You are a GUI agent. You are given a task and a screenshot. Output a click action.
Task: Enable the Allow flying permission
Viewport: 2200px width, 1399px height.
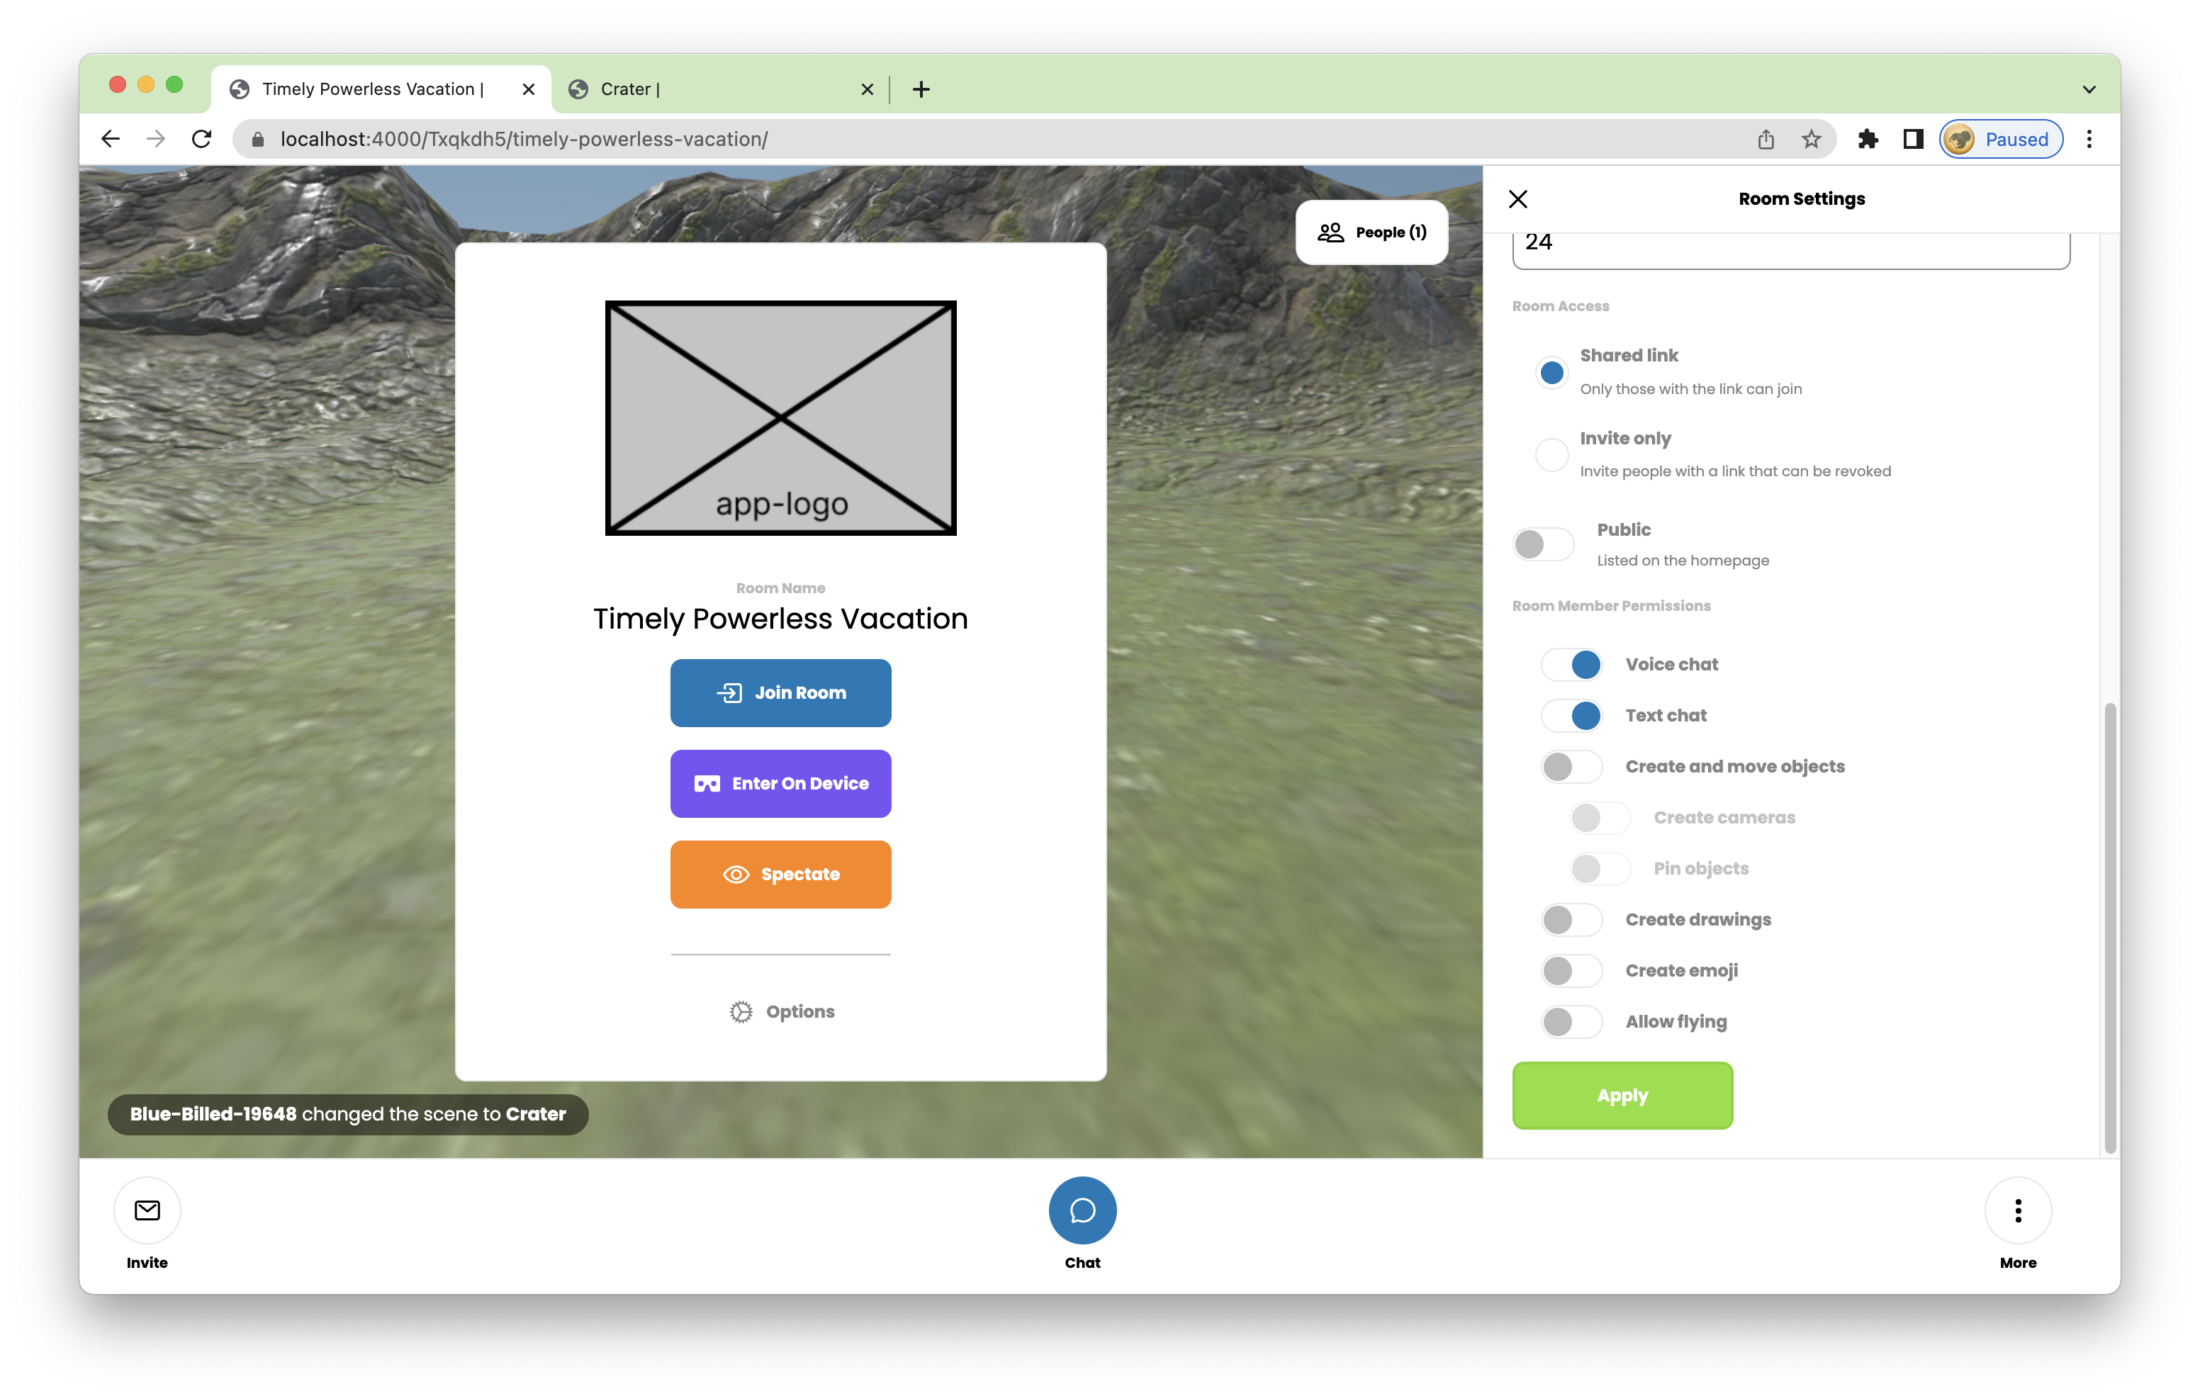coord(1571,1021)
